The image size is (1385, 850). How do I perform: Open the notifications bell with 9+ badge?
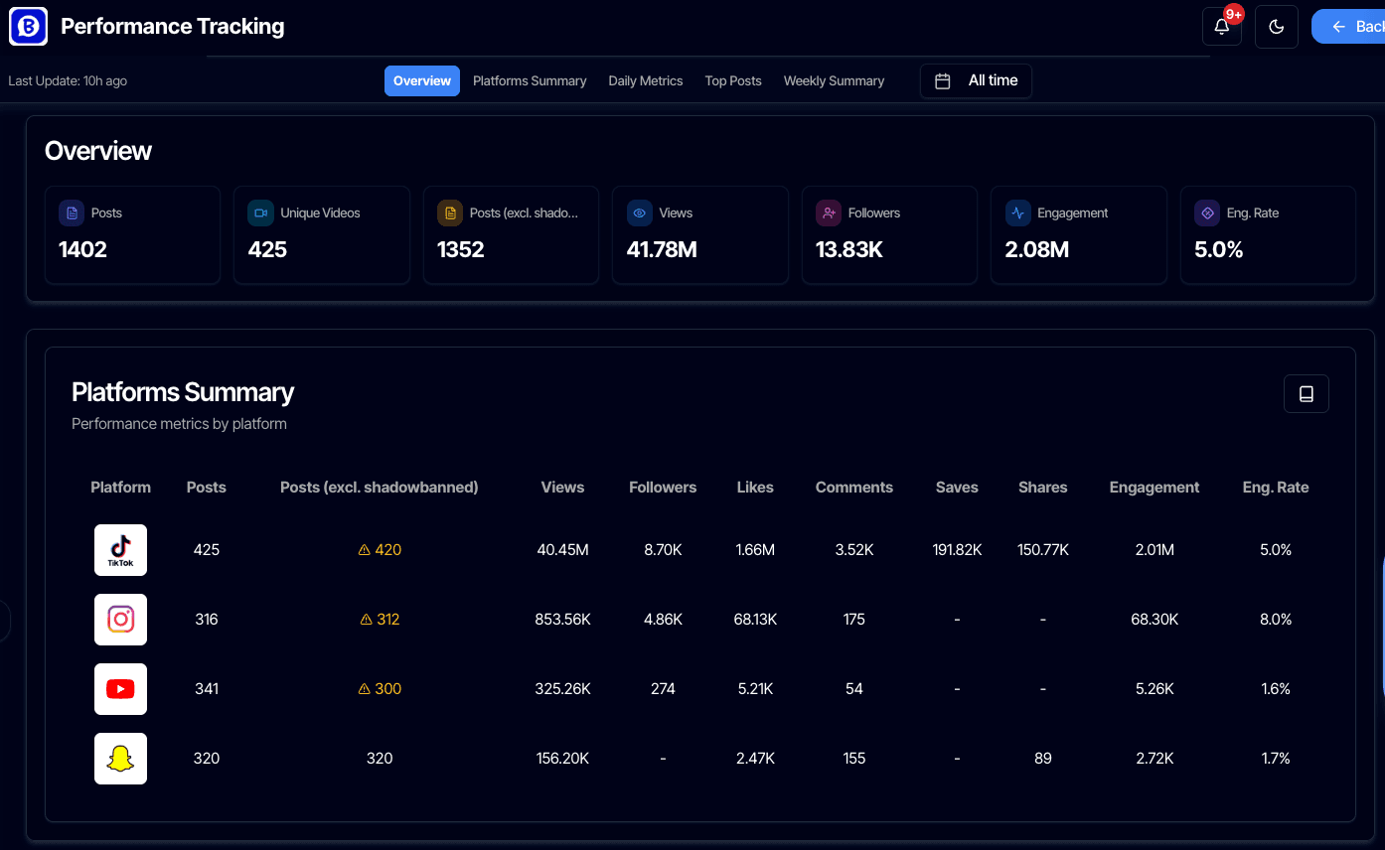(x=1222, y=27)
